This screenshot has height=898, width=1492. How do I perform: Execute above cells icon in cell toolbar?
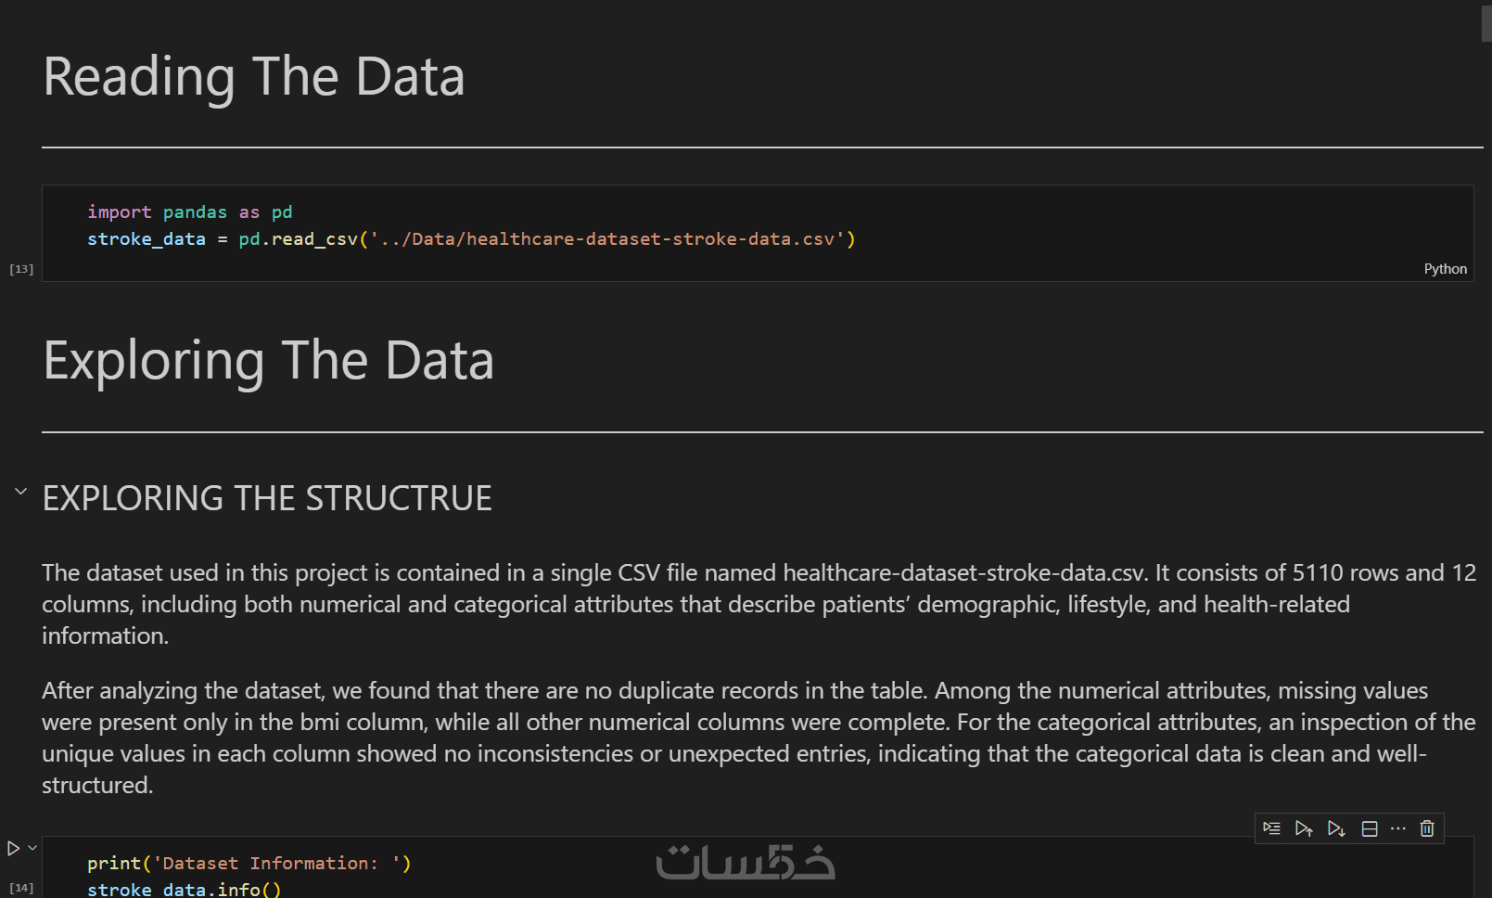1304,828
